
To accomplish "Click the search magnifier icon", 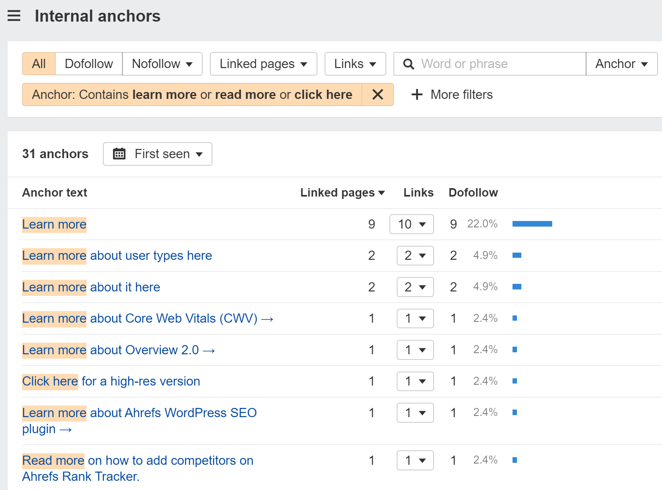I will point(408,64).
